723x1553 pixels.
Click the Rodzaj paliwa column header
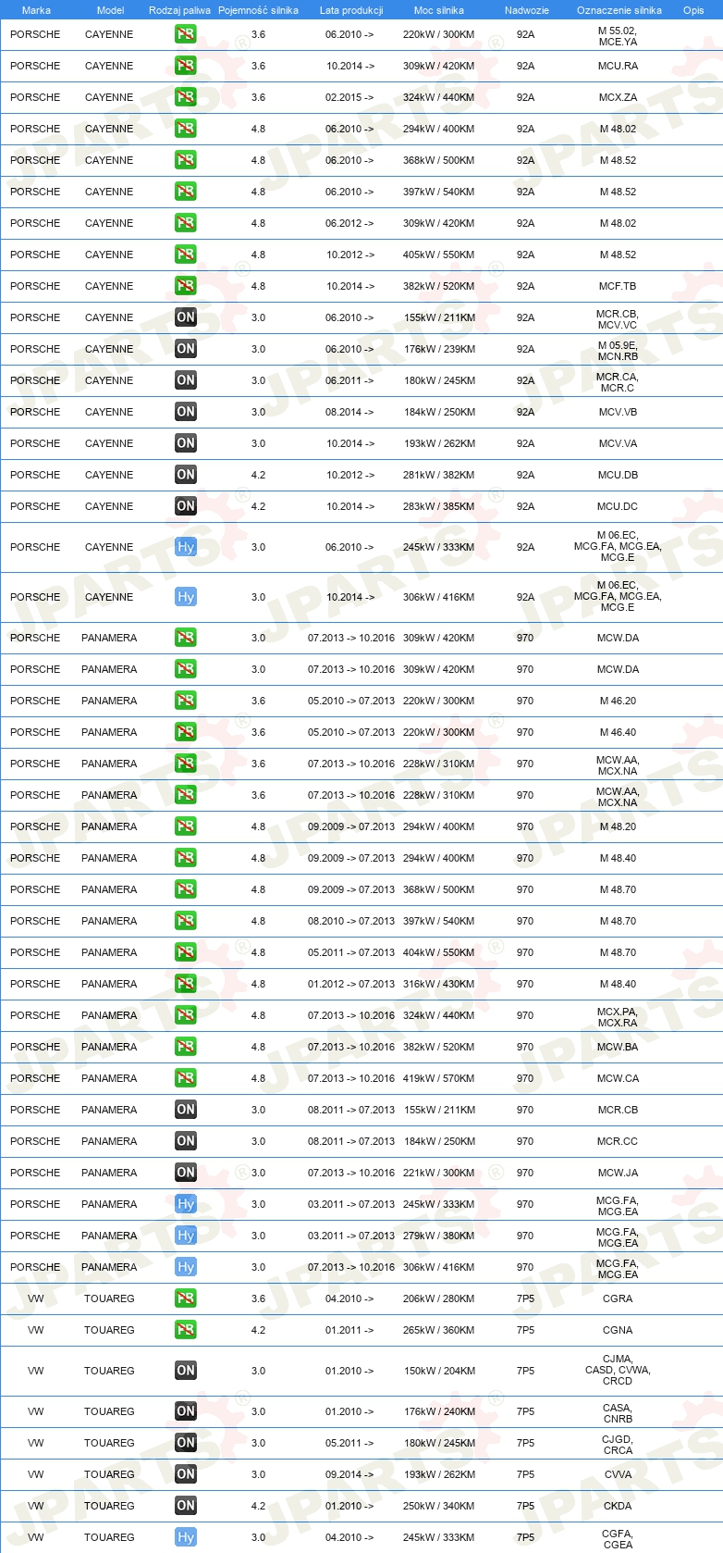pyautogui.click(x=179, y=10)
